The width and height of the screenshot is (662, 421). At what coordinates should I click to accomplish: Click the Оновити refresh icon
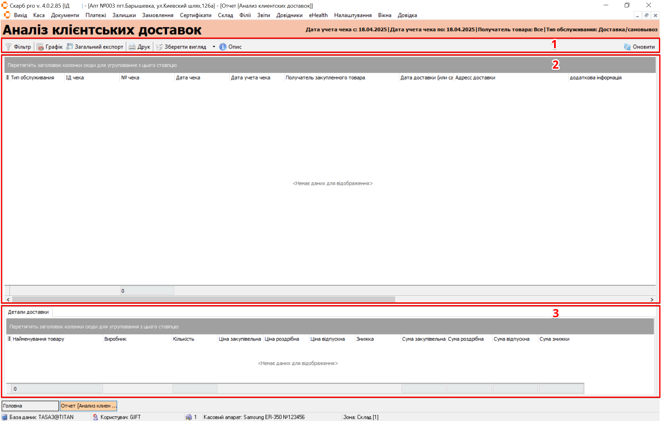[627, 47]
